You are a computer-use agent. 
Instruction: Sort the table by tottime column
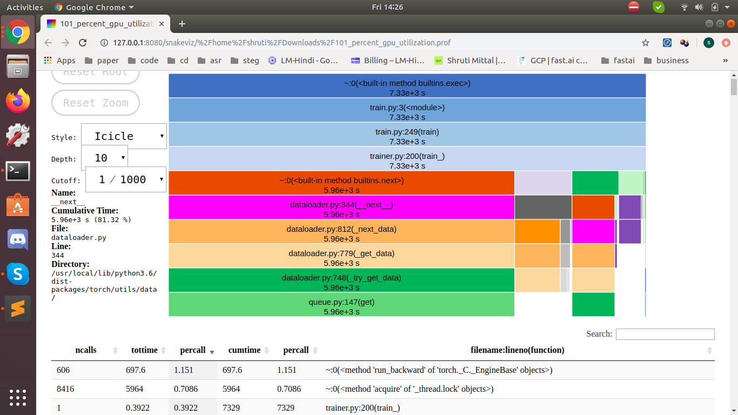(144, 350)
